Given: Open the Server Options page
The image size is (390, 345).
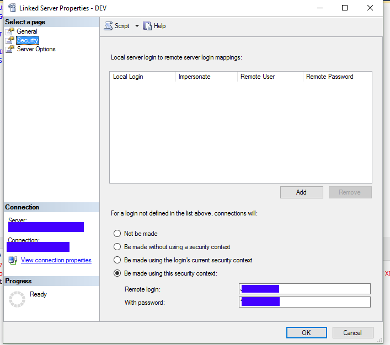Looking at the screenshot, I should pos(36,49).
